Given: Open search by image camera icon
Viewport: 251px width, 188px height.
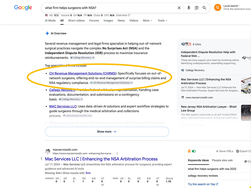Looking at the screenshot, I should 197,8.
